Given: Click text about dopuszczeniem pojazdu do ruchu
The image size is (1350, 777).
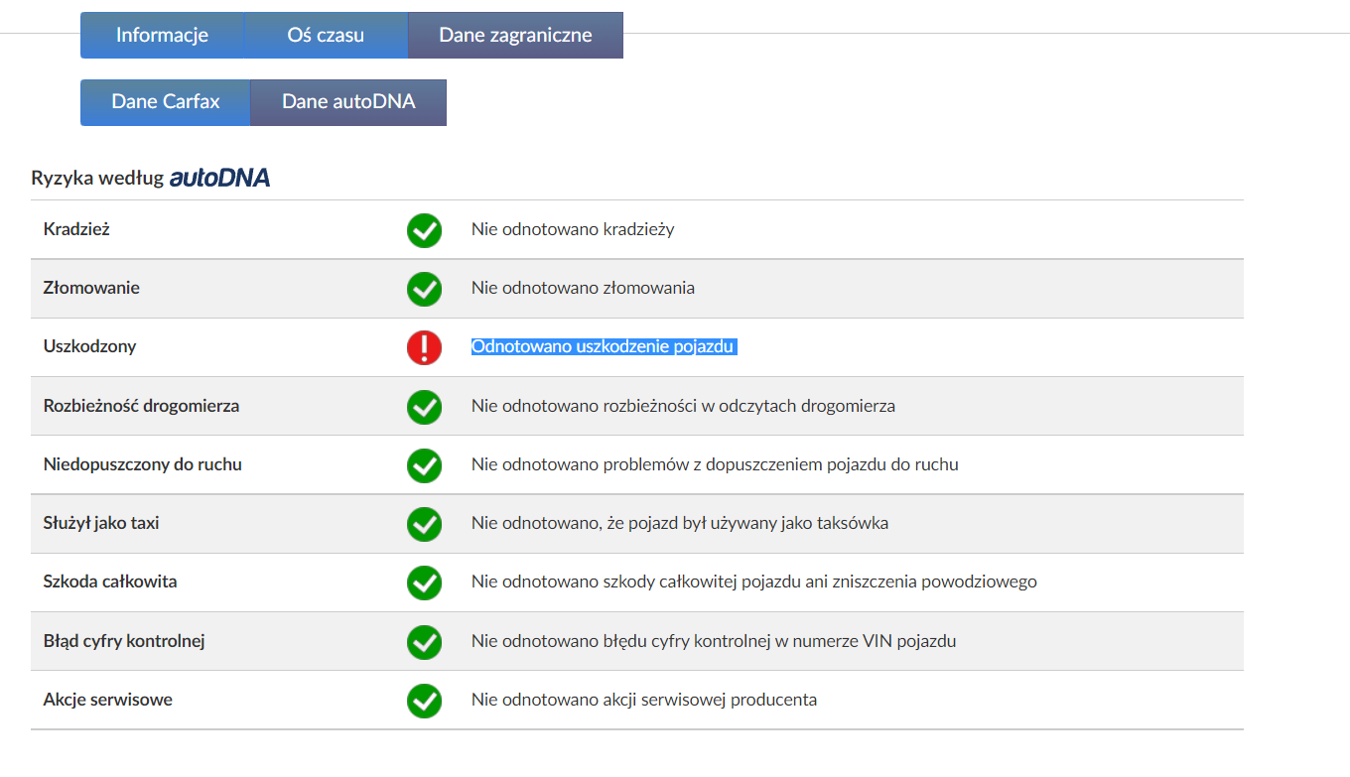Looking at the screenshot, I should pos(715,463).
